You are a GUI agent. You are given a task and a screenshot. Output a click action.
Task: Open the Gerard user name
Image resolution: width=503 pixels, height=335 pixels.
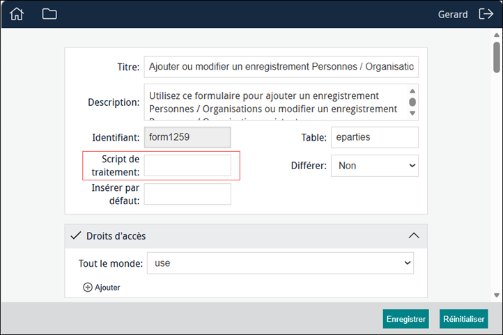pyautogui.click(x=453, y=15)
